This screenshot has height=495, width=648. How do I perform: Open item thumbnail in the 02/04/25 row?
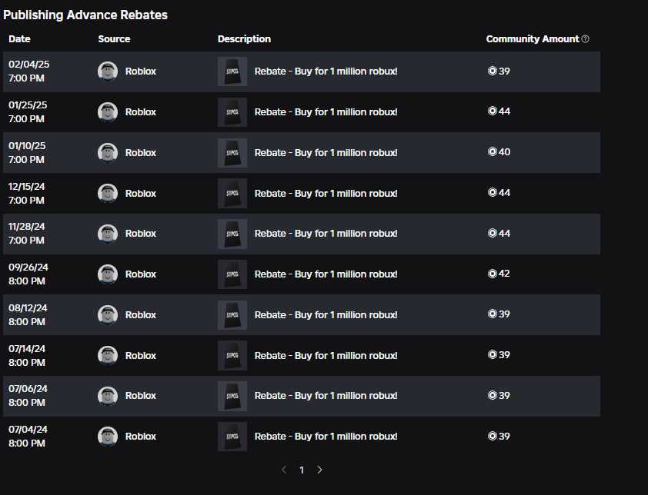coord(232,71)
